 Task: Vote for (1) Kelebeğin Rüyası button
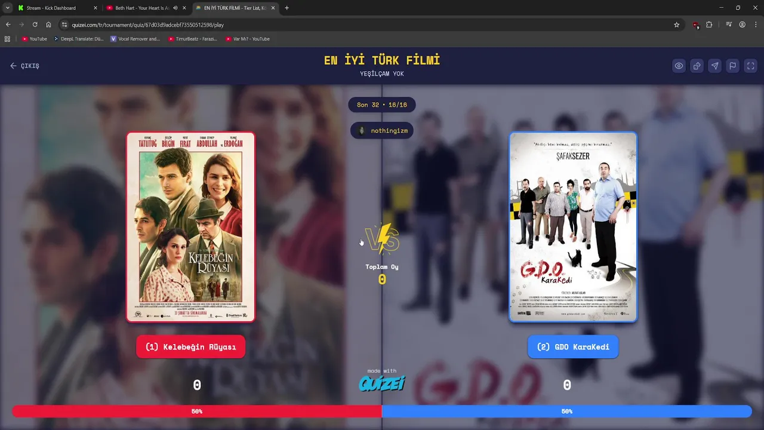pyautogui.click(x=190, y=347)
